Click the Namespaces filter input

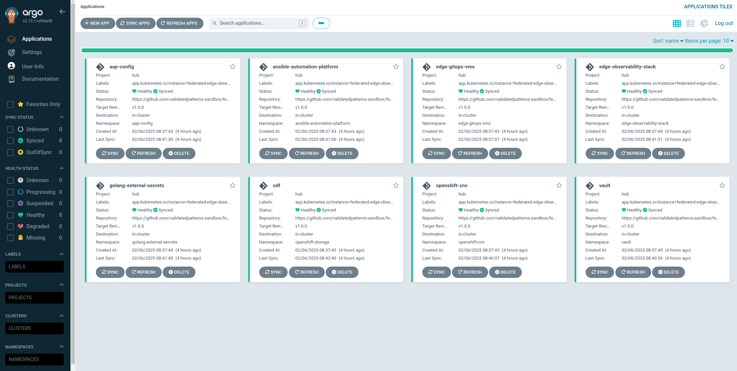[x=34, y=360]
